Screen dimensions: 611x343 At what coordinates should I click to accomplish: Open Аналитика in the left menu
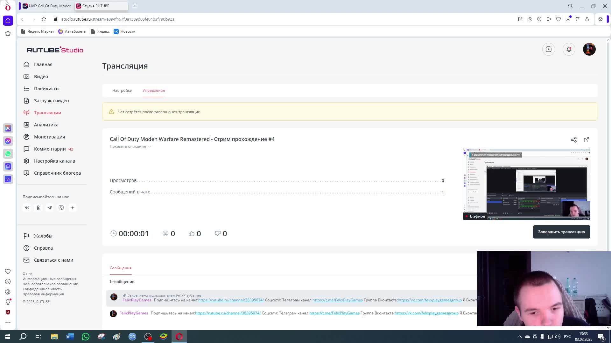[x=46, y=125]
